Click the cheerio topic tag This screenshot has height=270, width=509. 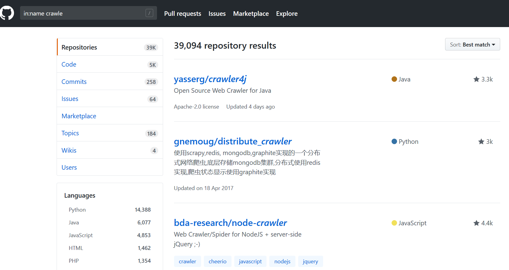(218, 261)
